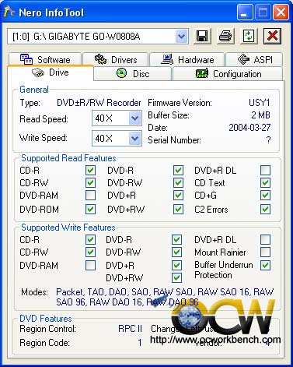Switch to the Drivers tab
Screen dimensions: 293x367
116,59
